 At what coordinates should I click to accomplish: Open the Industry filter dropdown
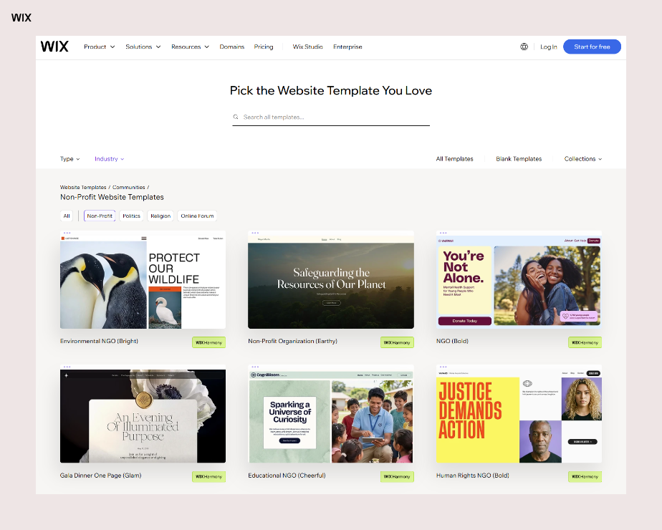click(x=109, y=159)
